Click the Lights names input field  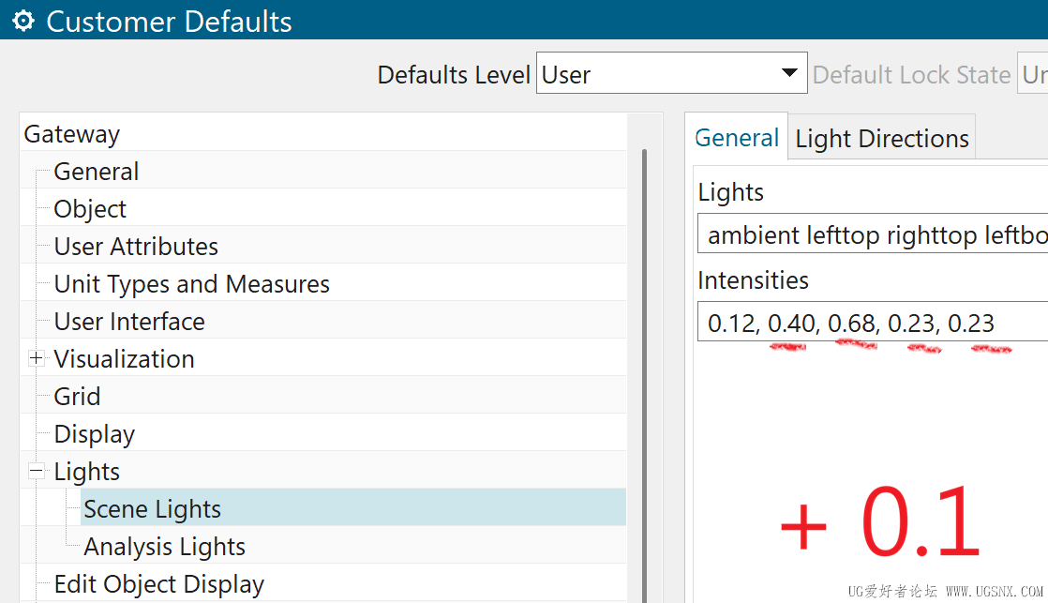pos(872,234)
